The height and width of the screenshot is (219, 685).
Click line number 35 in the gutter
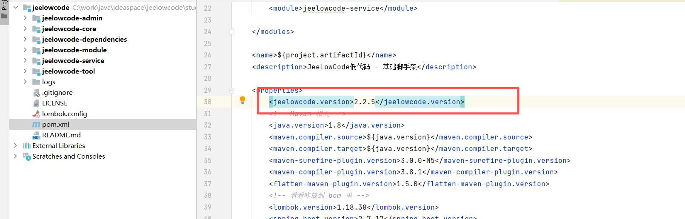(208, 160)
